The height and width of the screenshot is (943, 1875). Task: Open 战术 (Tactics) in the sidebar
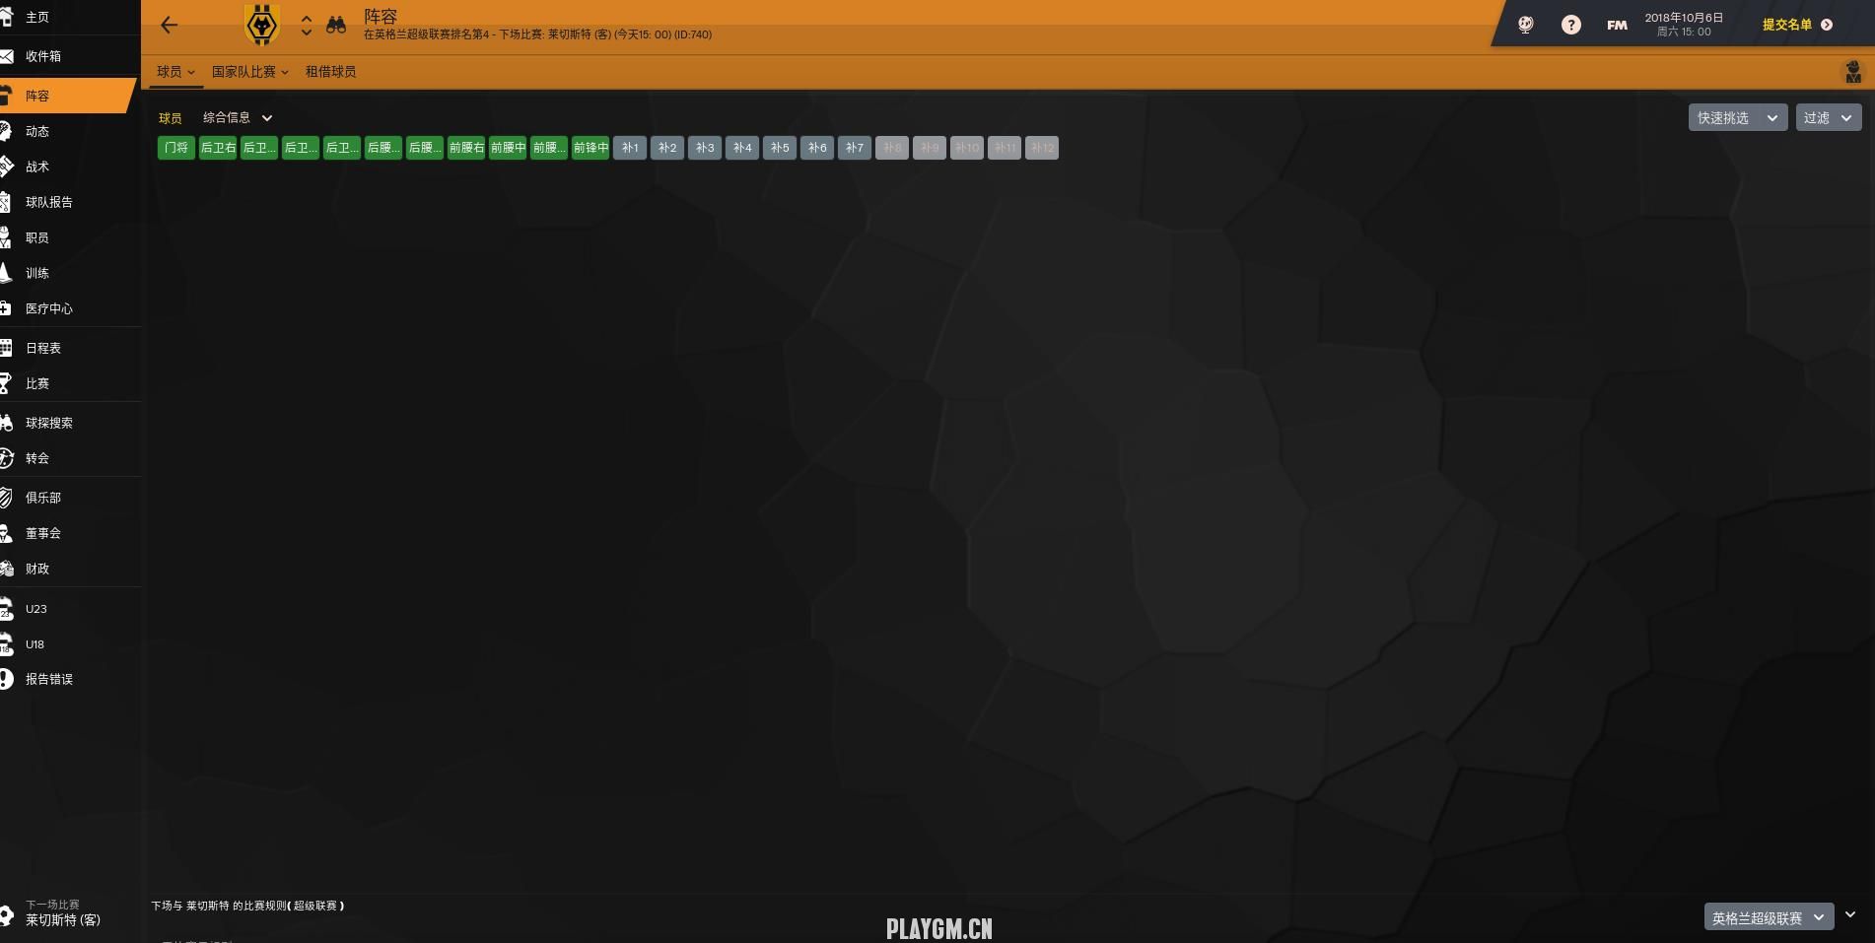click(x=37, y=167)
